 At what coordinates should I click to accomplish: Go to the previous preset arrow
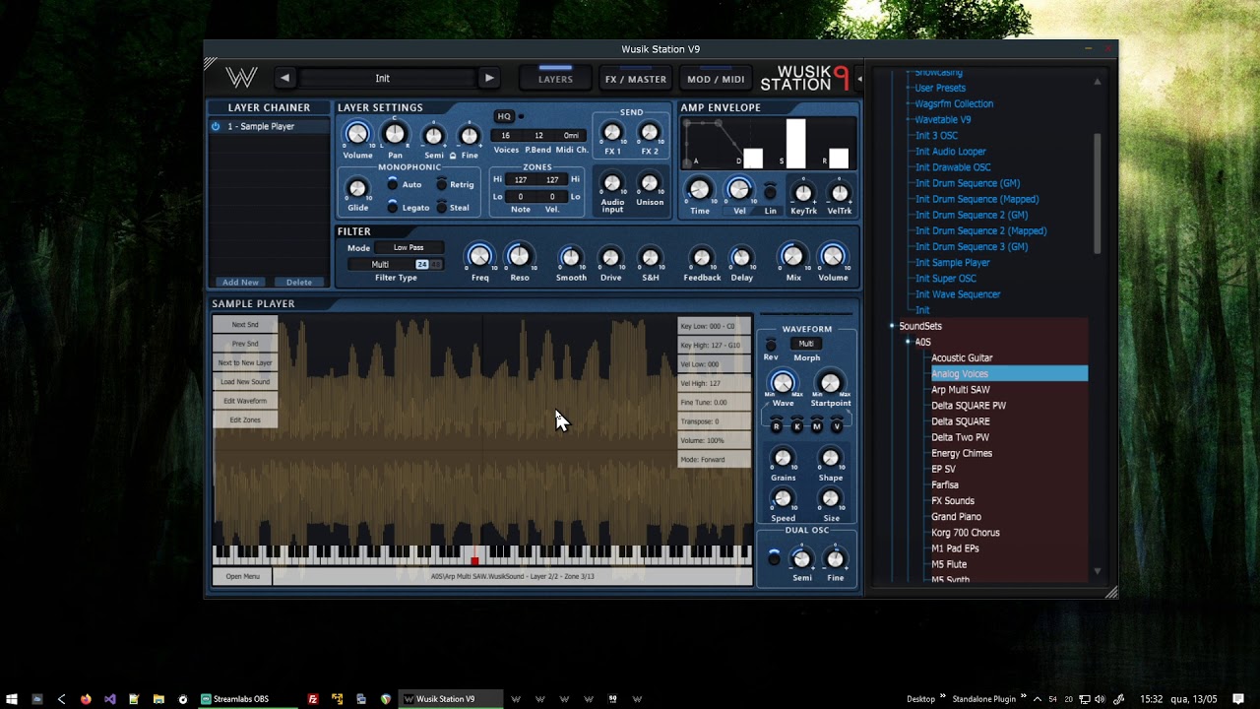(285, 78)
